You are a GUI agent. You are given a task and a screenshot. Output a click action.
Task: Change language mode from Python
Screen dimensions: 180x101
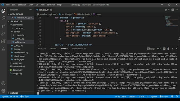click(154, 97)
